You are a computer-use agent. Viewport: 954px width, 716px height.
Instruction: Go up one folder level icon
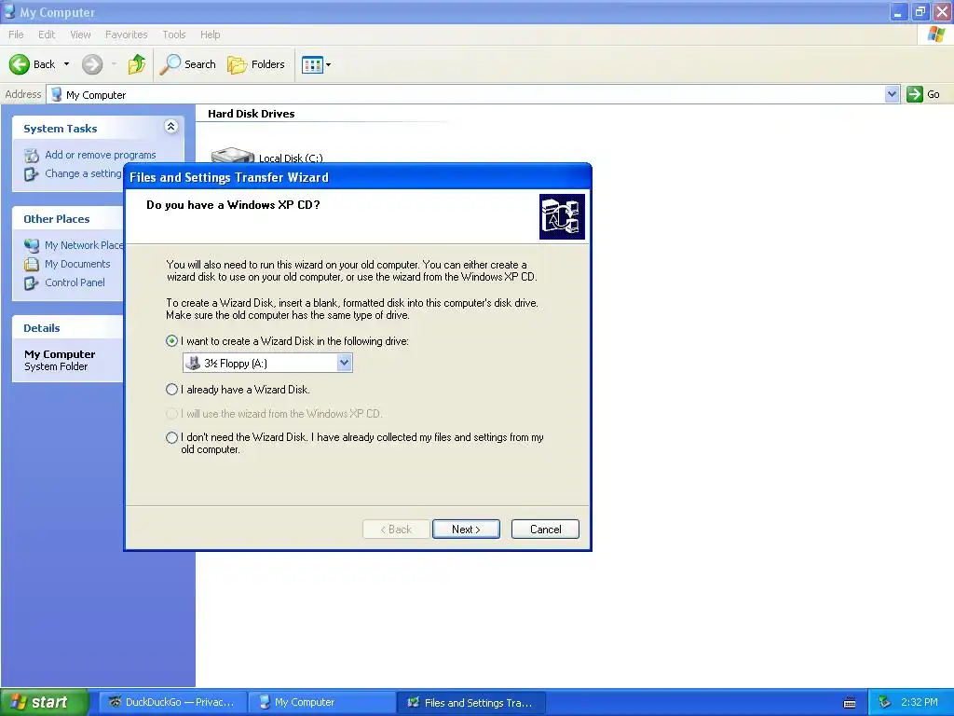pyautogui.click(x=137, y=64)
